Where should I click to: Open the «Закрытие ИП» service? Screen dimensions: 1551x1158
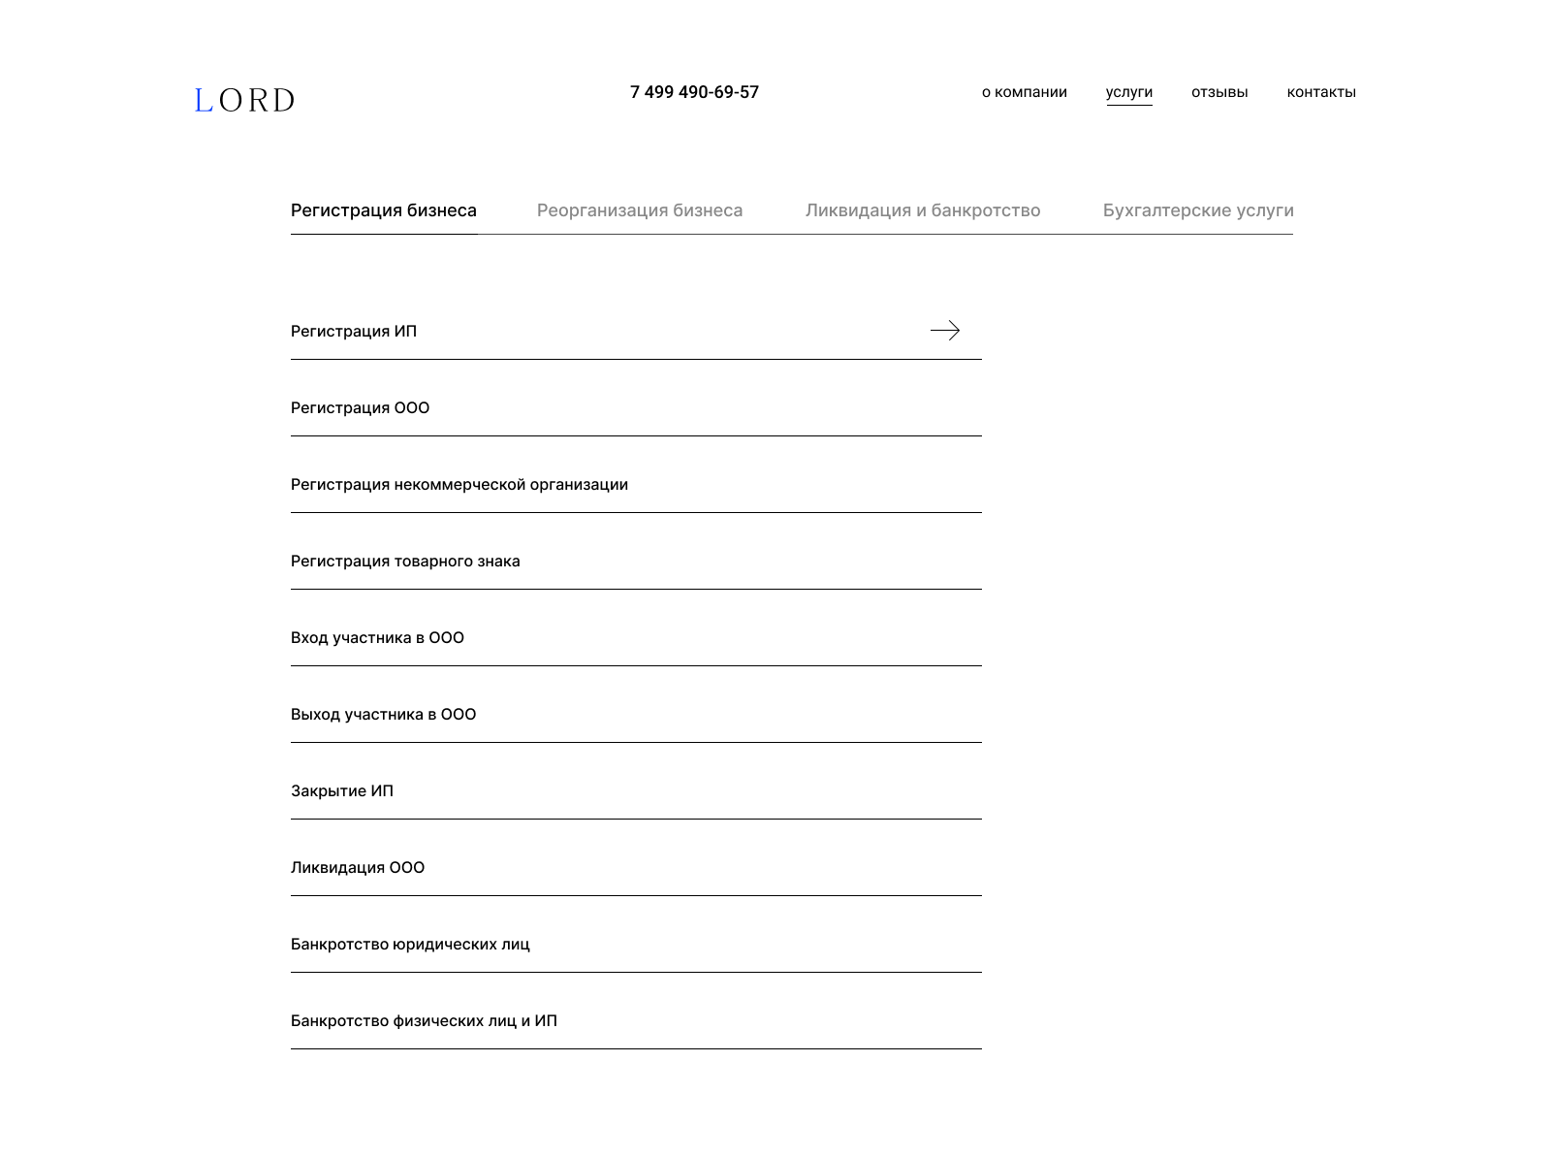click(x=636, y=790)
